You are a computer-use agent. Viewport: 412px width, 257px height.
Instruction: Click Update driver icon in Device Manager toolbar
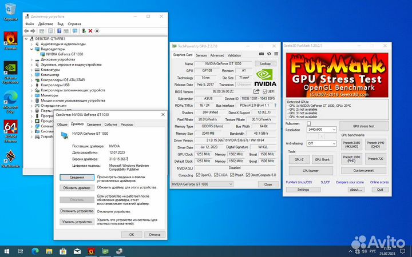[84, 31]
